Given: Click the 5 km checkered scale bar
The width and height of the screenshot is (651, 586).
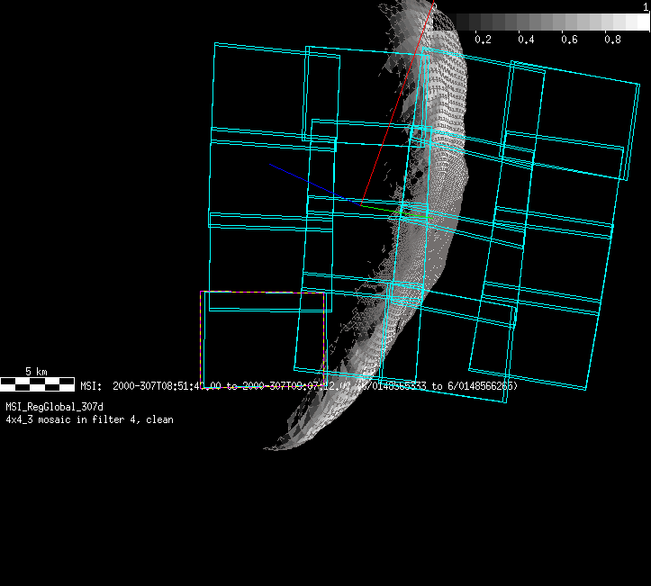Looking at the screenshot, I should click(37, 384).
